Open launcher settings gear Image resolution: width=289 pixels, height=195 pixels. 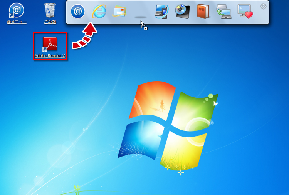[264, 7]
